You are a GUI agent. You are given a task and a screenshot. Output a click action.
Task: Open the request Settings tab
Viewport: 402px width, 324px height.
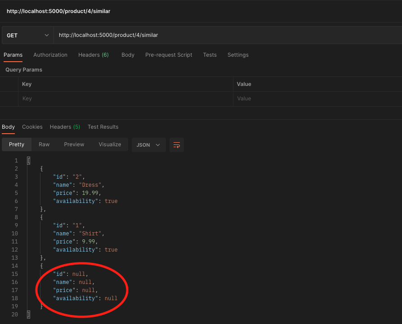238,54
